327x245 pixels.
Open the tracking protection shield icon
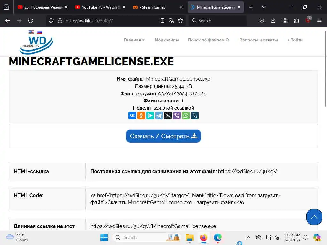(51, 21)
